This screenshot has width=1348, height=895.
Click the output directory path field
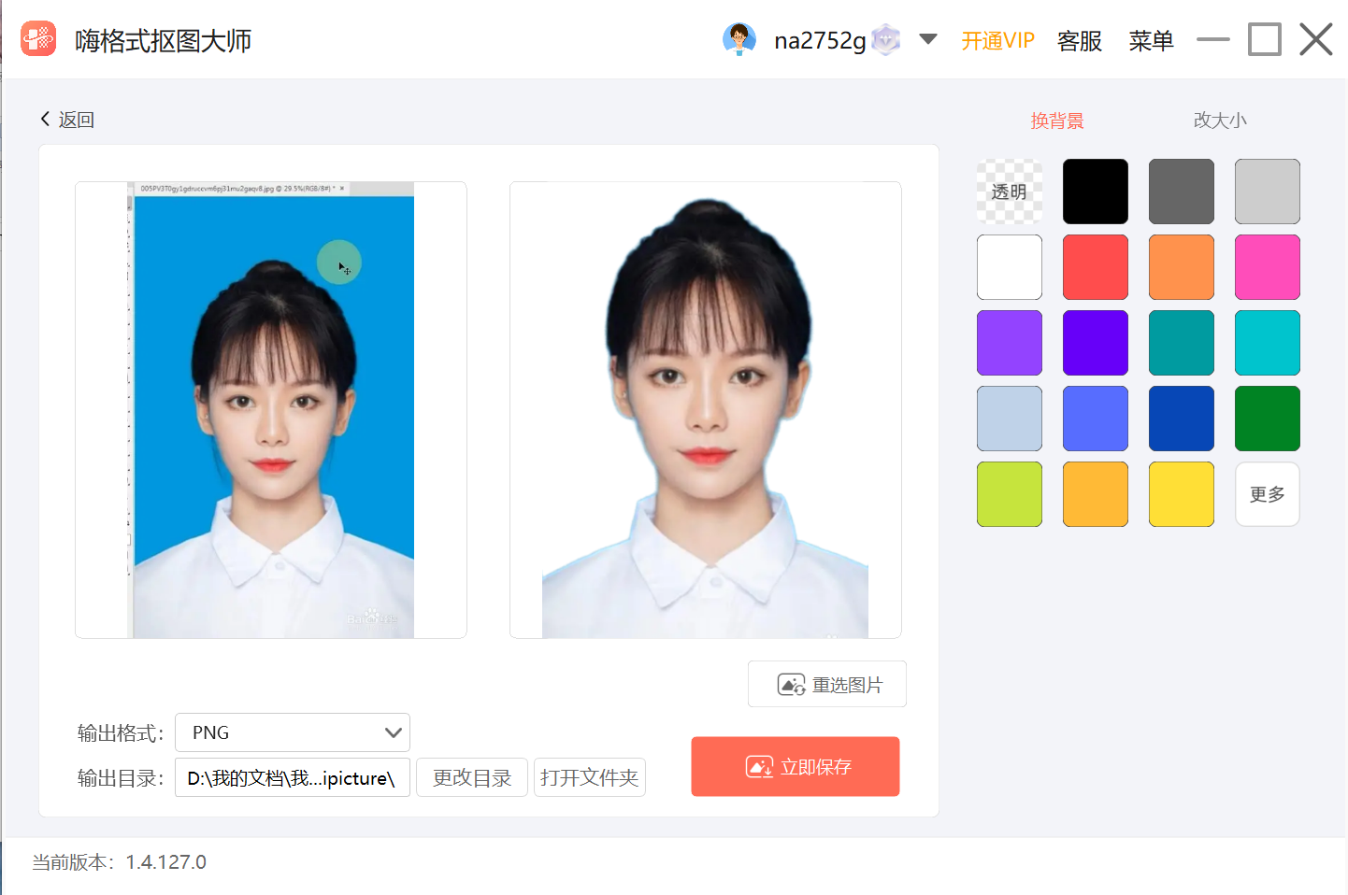click(x=293, y=777)
